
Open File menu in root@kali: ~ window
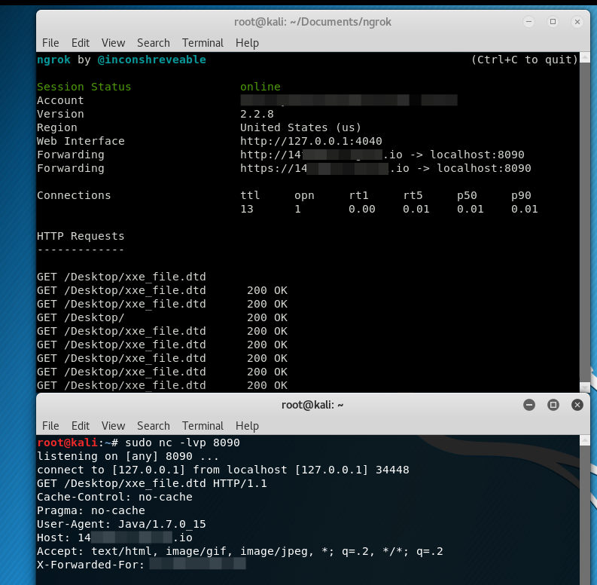50,426
